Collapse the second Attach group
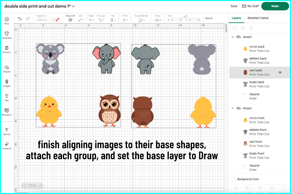 pyautogui.click(x=232, y=108)
